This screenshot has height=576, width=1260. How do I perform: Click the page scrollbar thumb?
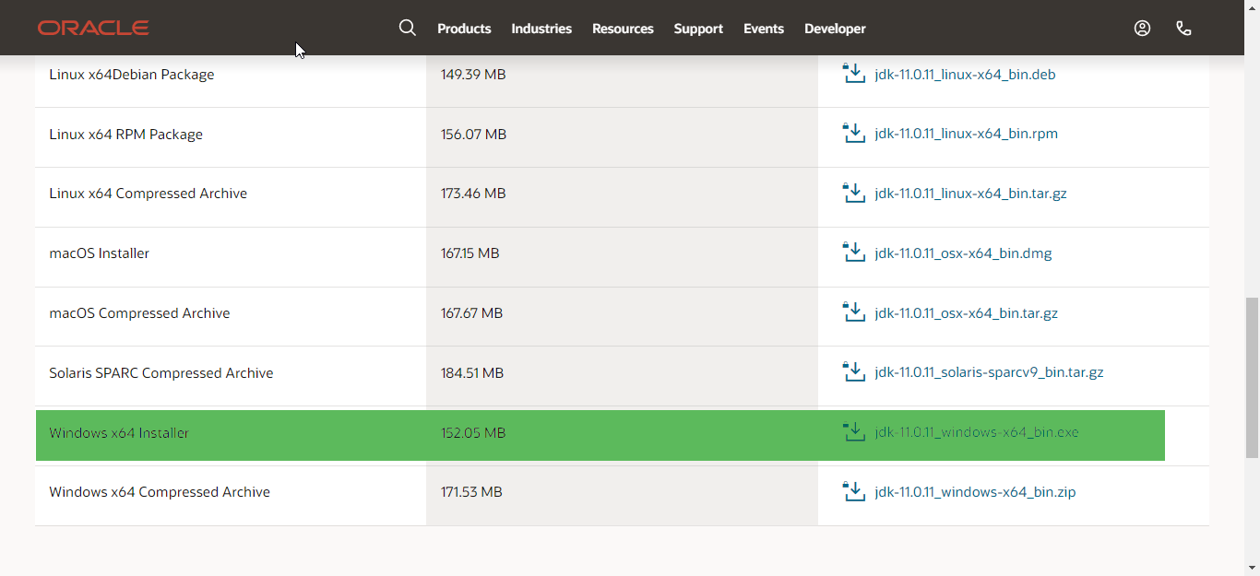coord(1252,378)
